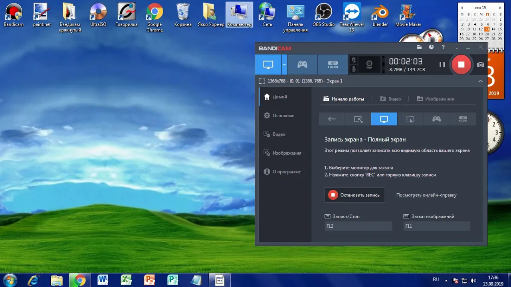
Task: Open Internet Explorer from the taskbar
Action: pos(34,280)
